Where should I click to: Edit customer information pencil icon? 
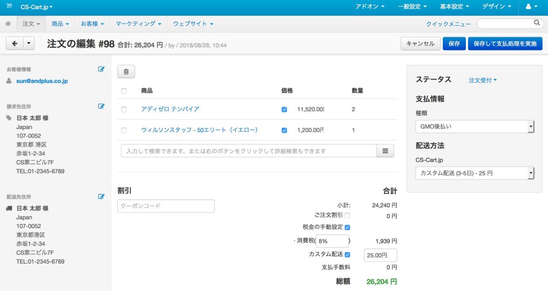101,69
